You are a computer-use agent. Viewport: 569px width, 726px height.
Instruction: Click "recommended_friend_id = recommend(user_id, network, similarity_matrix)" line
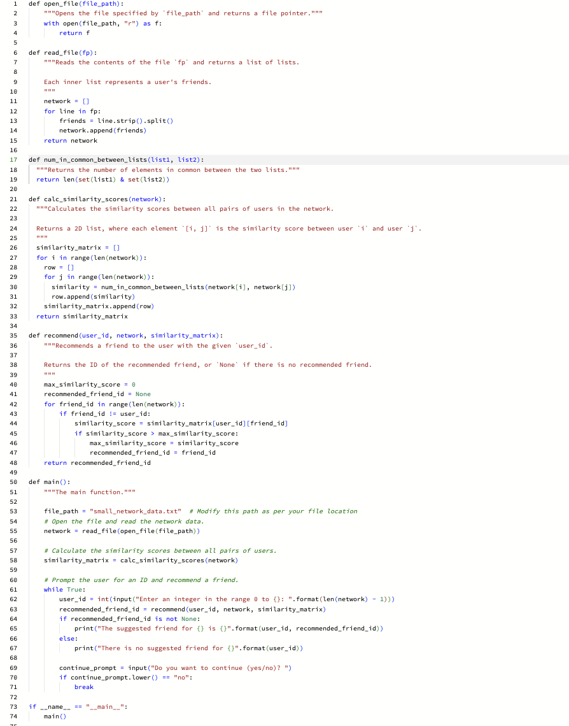tap(192, 610)
